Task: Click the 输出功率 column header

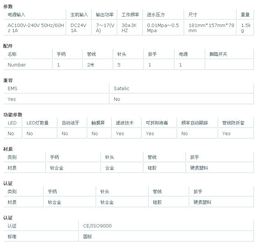Action: pyautogui.click(x=105, y=15)
